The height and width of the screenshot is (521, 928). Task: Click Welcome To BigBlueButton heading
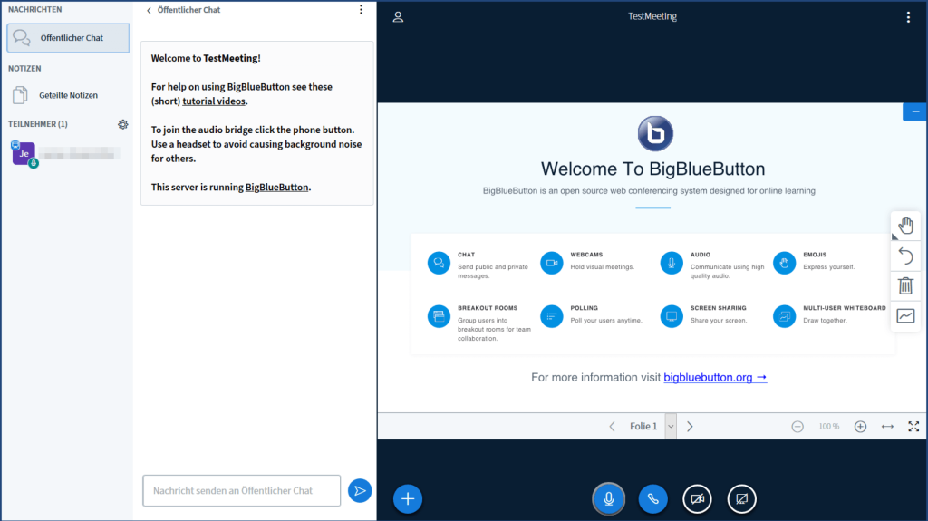click(x=652, y=169)
